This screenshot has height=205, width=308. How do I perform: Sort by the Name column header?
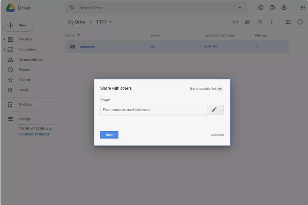[x=70, y=35]
